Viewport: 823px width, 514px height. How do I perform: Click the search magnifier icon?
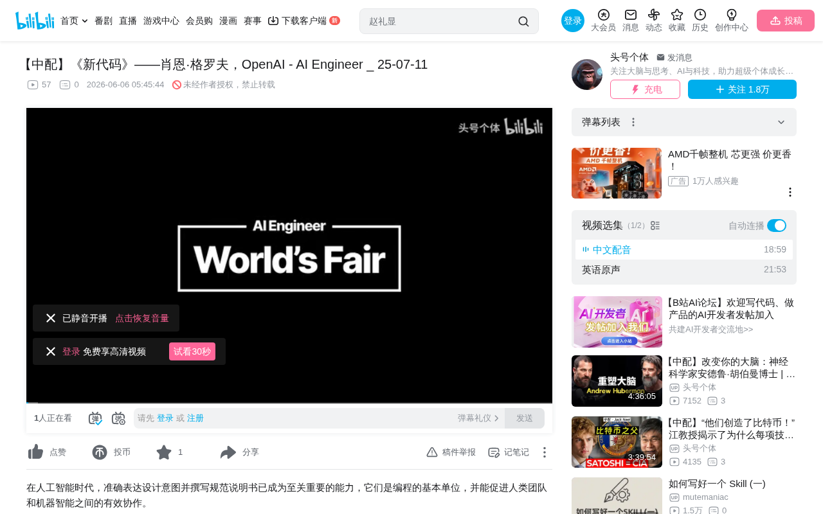pos(523,21)
